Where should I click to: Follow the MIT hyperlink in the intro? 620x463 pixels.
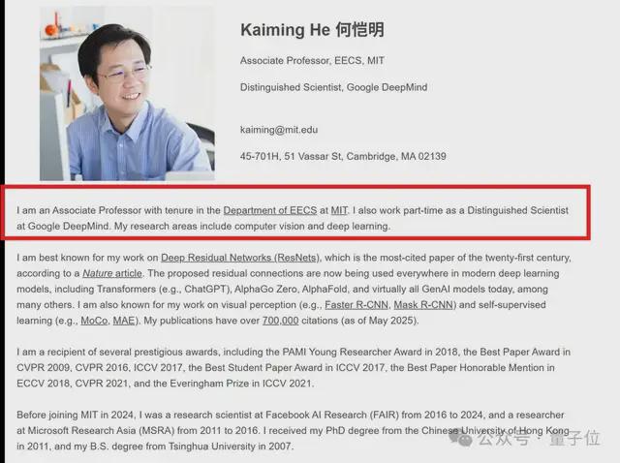tap(339, 210)
